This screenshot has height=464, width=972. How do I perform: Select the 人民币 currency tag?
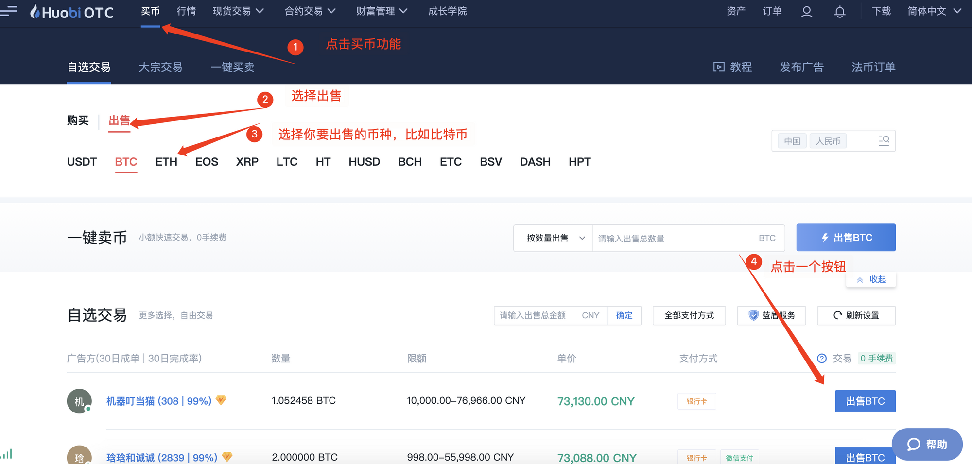828,141
